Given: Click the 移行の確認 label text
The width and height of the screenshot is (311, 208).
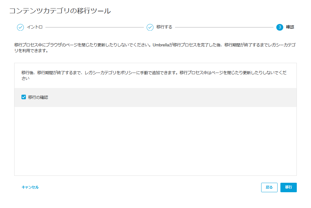Looking at the screenshot, I should pos(38,97).
